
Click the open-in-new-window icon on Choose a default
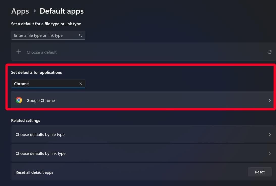tap(269, 52)
